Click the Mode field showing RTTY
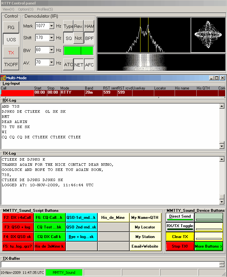This screenshot has width=227, height=277. pyautogui.click(x=72, y=93)
